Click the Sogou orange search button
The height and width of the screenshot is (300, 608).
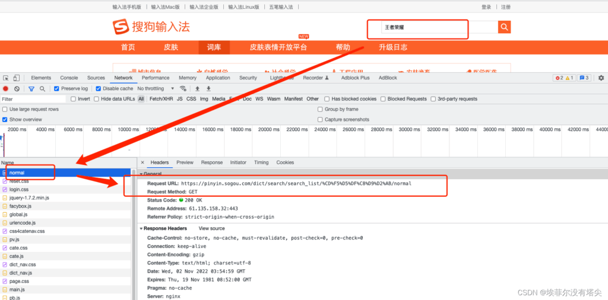pos(504,27)
